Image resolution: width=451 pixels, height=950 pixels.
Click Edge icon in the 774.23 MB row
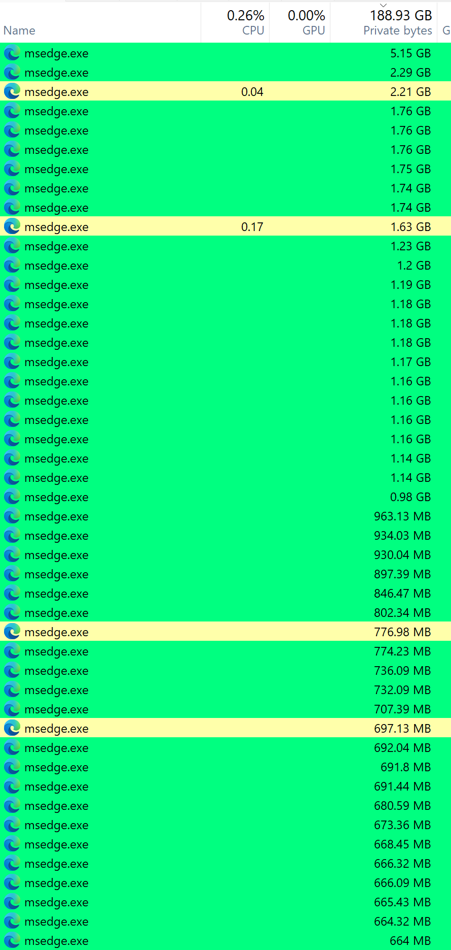point(12,651)
